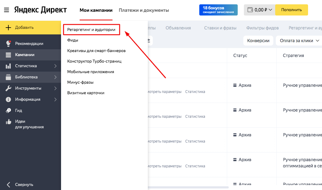
Task: Switch to Платежи и документы tab
Action: [144, 10]
